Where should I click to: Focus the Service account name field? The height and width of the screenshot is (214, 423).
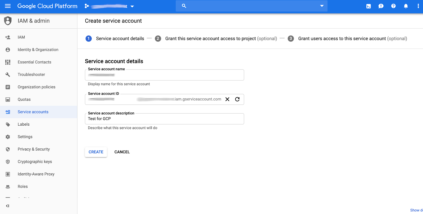pos(164,75)
